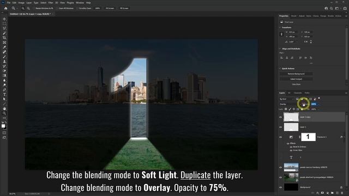Viewport: 349px width, 196px height.
Task: Switch to the Channels tab
Action: pyautogui.click(x=298, y=93)
